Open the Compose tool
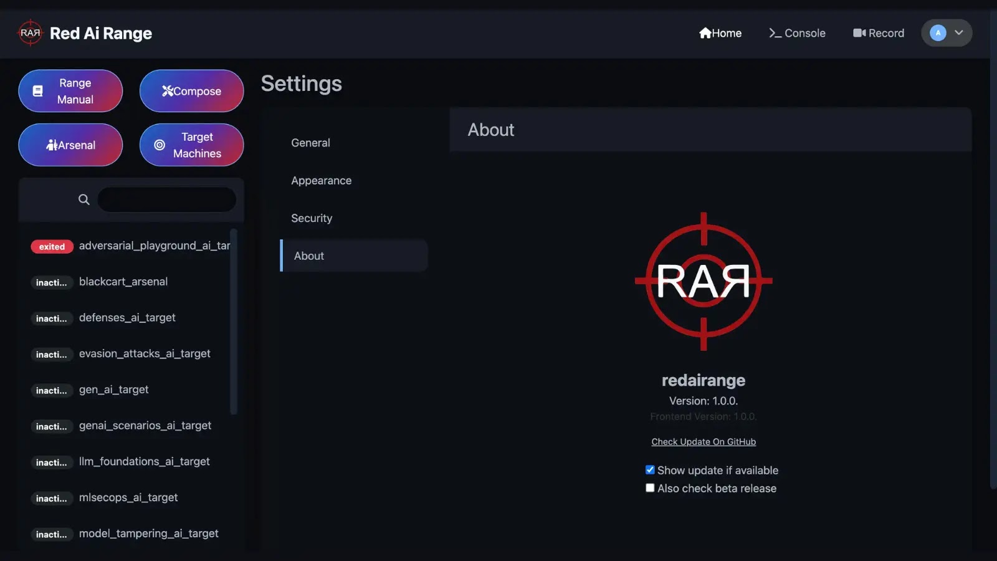This screenshot has width=997, height=561. point(191,90)
